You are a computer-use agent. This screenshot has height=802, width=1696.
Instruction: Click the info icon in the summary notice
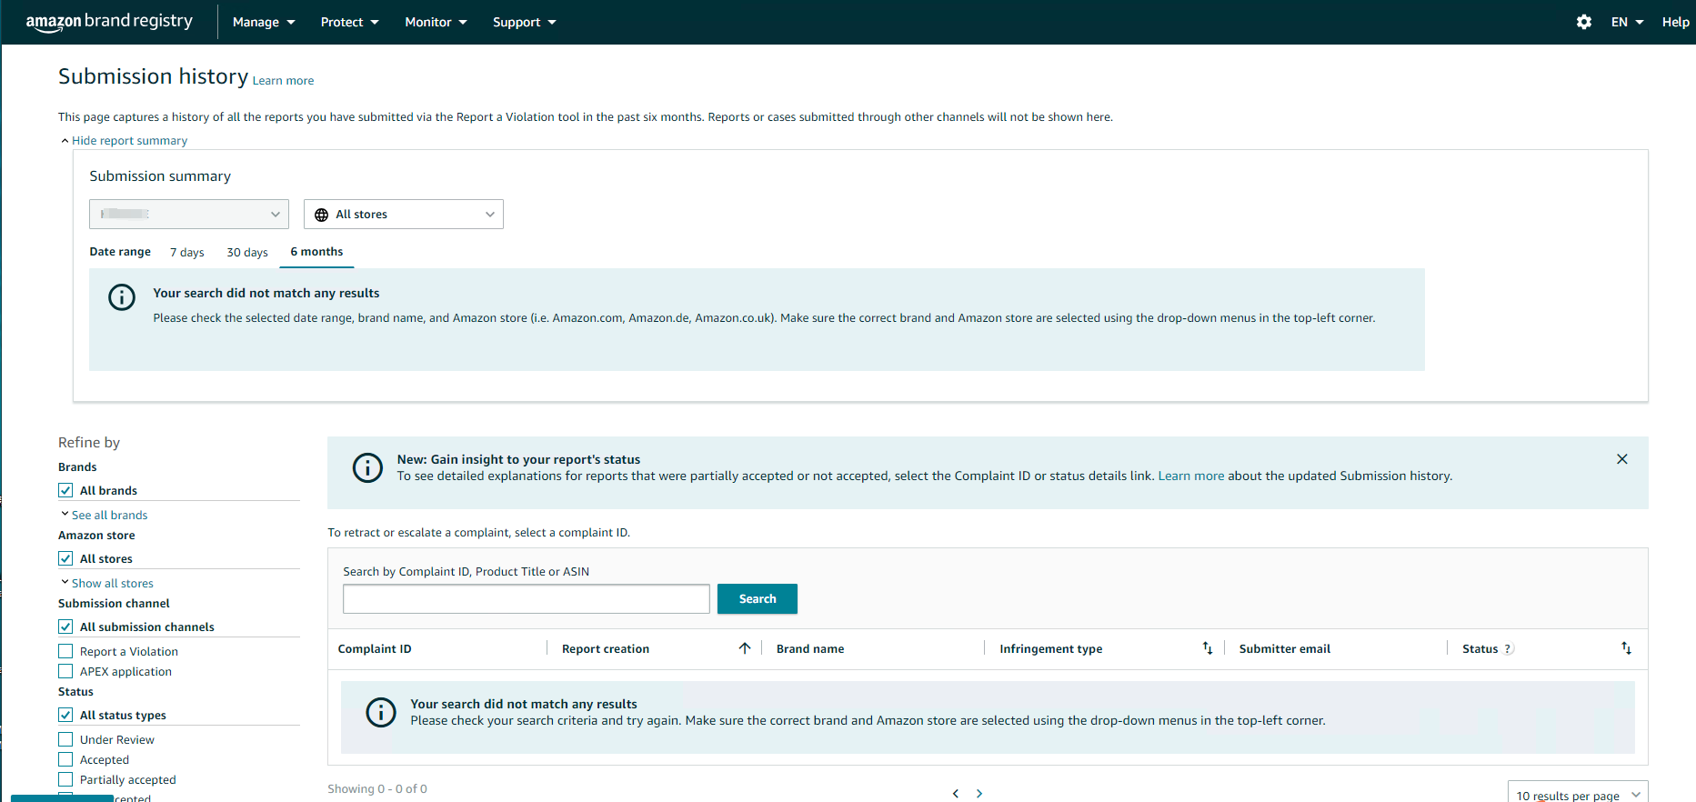(122, 297)
